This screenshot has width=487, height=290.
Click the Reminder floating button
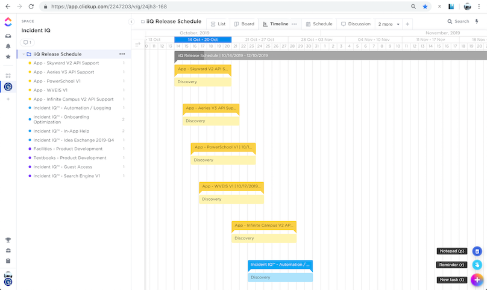[477, 265]
